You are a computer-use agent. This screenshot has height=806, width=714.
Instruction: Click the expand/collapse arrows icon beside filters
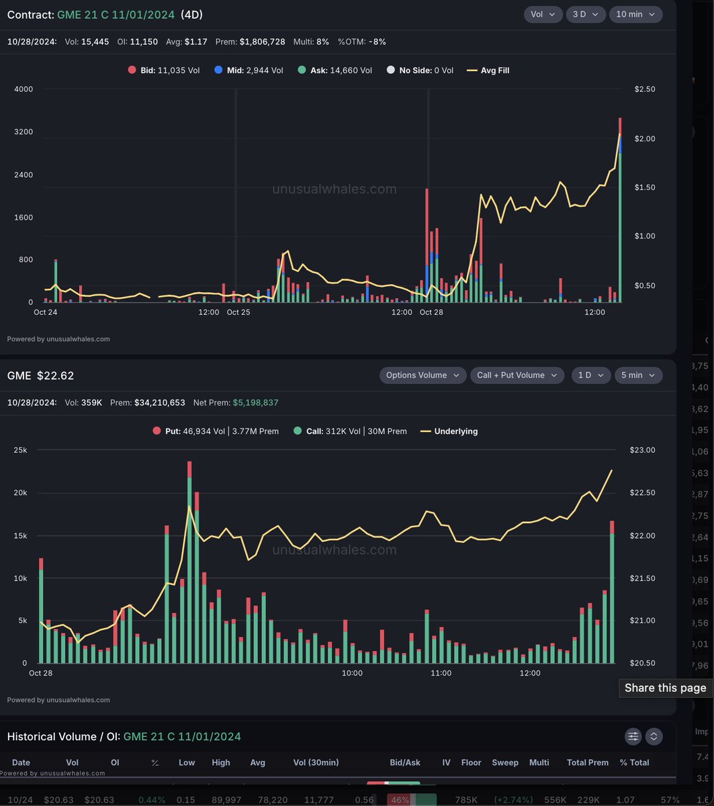[x=654, y=737]
